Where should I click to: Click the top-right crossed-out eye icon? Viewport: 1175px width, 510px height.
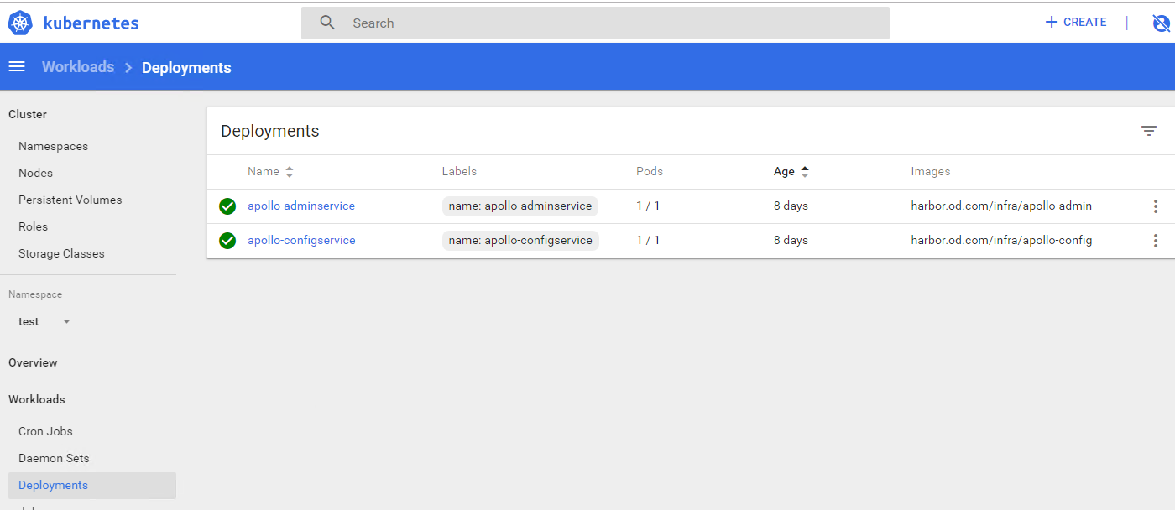(1161, 23)
